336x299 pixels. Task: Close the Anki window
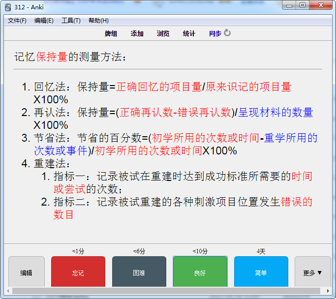pyautogui.click(x=321, y=5)
